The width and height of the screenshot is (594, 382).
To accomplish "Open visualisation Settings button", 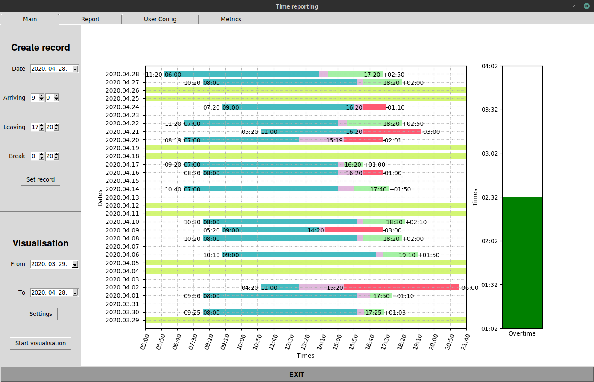I will (x=41, y=314).
